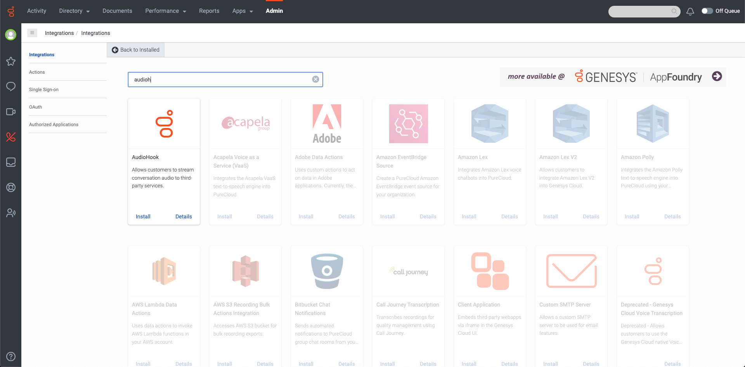
Task: Open the Reports menu item
Action: [x=209, y=11]
